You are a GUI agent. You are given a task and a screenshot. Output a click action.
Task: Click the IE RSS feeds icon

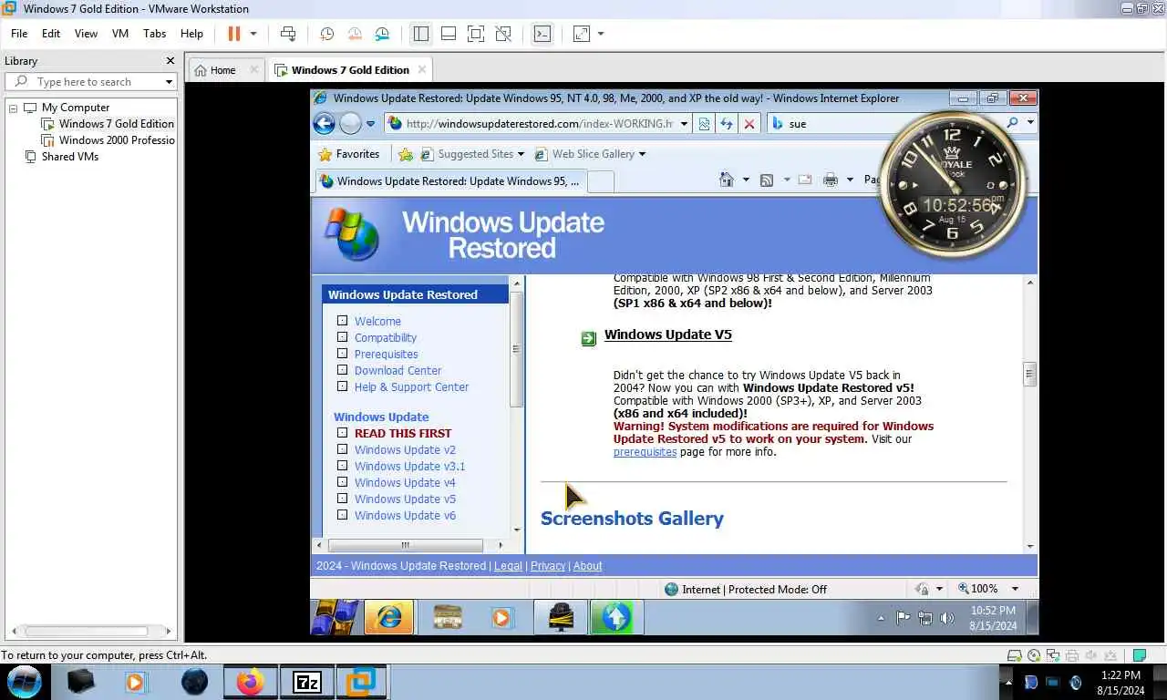(766, 180)
